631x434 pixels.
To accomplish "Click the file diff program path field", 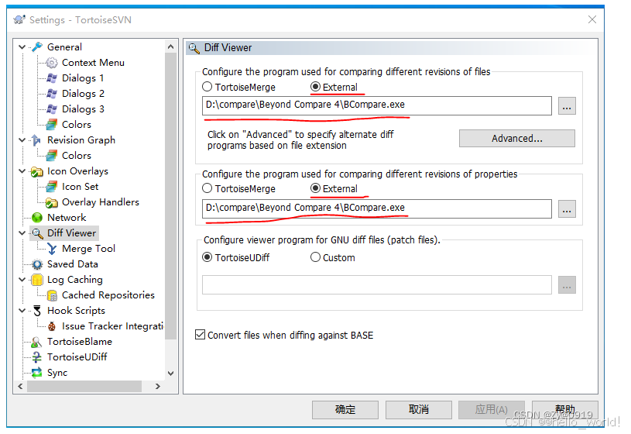I will pos(377,105).
